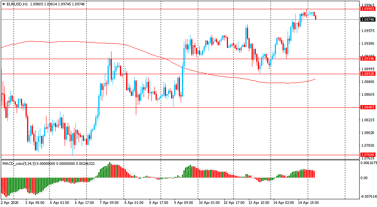Click the 3 Apr 08:00 time label
This screenshot has height=207, width=377.
tap(35, 203)
